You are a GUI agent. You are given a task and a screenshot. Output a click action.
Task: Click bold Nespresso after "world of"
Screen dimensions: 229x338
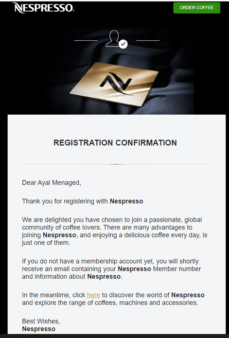pos(188,295)
